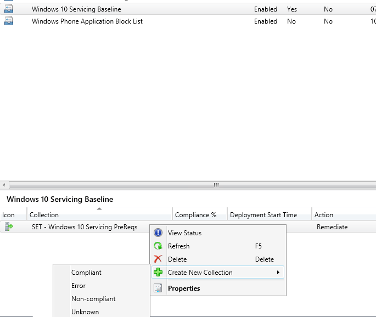Select SET - Windows 10 Servicing PreReqs collection
Viewport: 376px width, 317px height.
(x=85, y=227)
